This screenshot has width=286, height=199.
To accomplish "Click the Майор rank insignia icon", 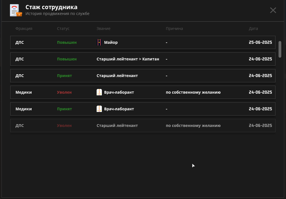I will pos(99,42).
